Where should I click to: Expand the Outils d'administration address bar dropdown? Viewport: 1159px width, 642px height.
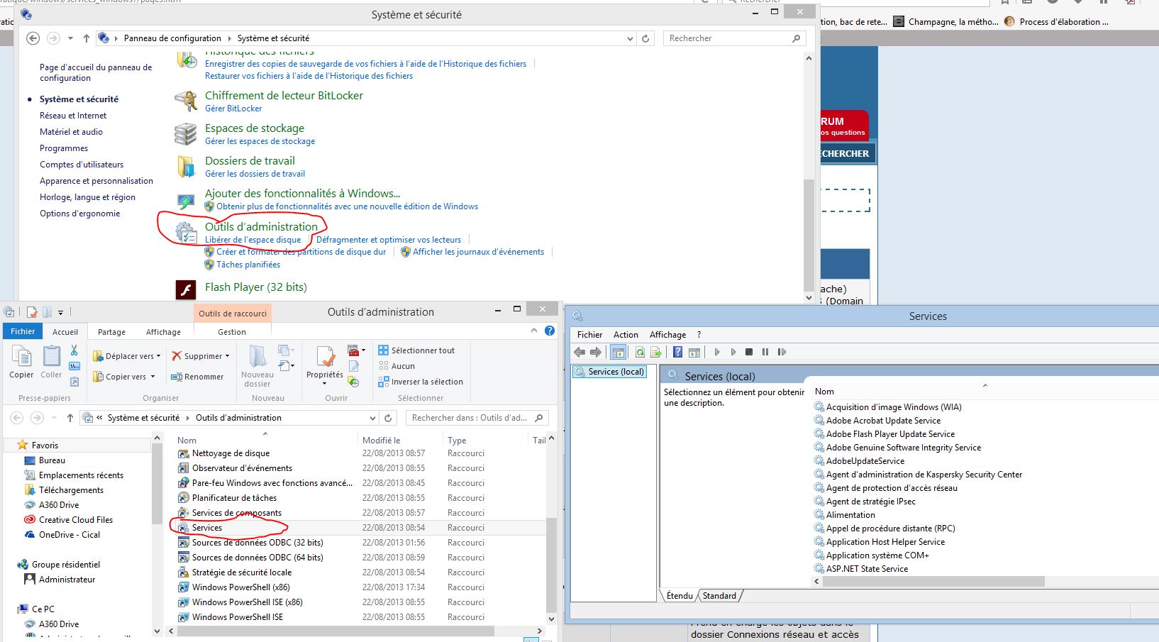[x=372, y=418]
